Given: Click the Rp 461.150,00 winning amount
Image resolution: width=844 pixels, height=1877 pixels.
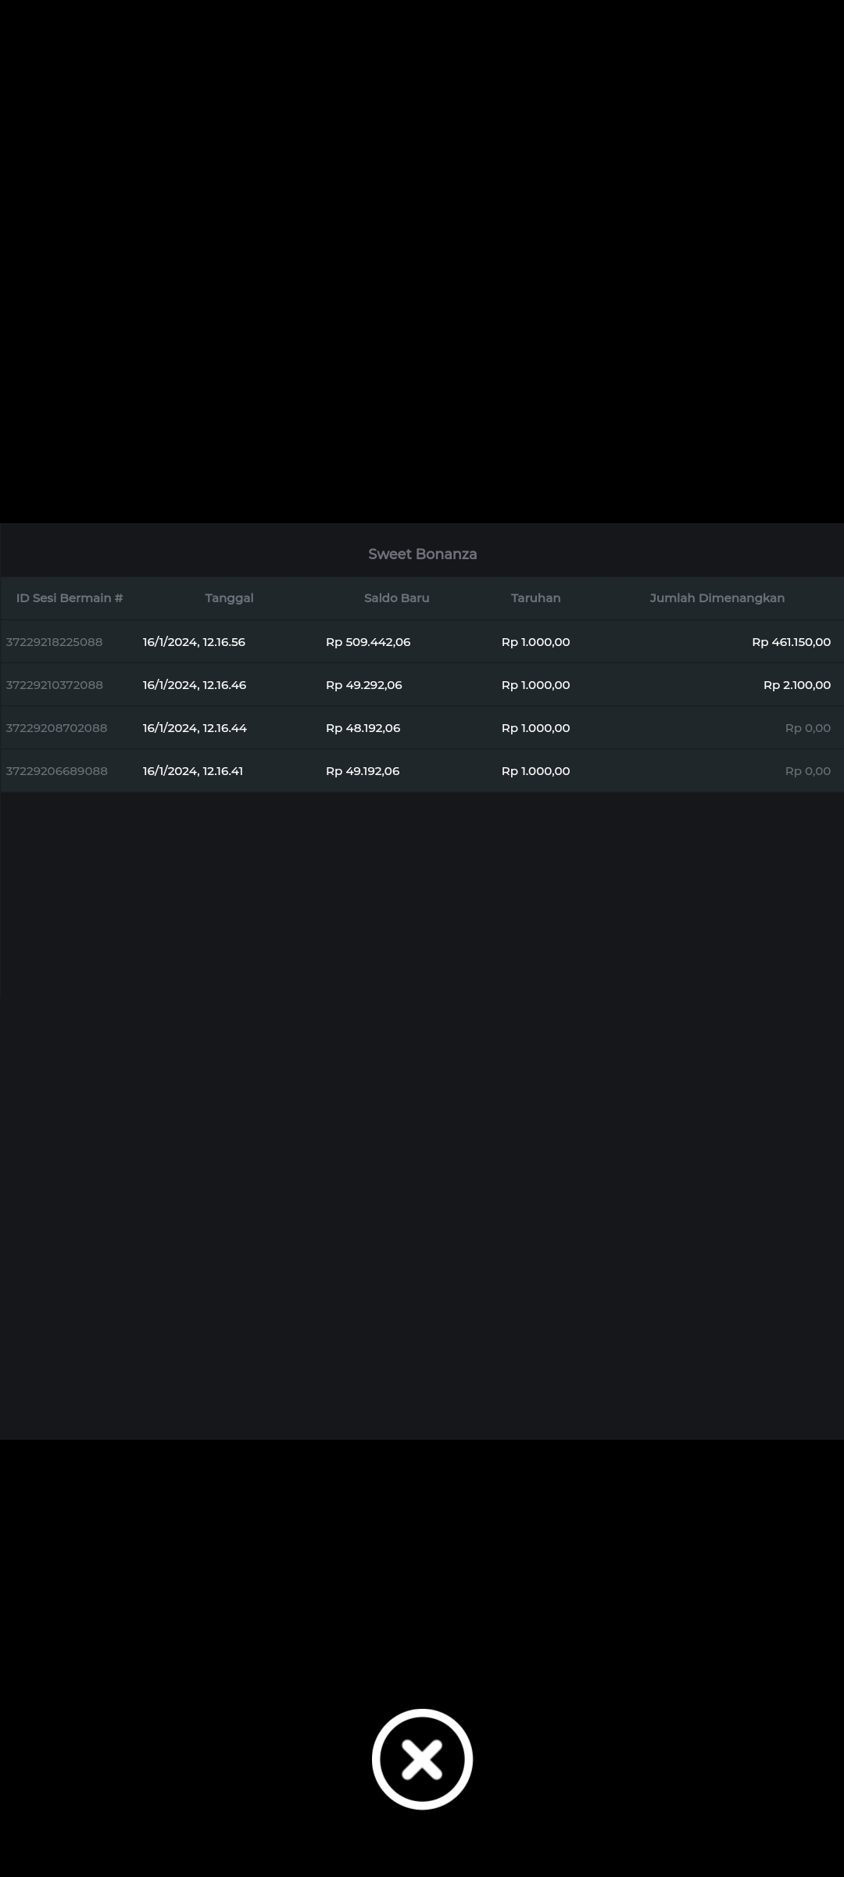Looking at the screenshot, I should 791,641.
